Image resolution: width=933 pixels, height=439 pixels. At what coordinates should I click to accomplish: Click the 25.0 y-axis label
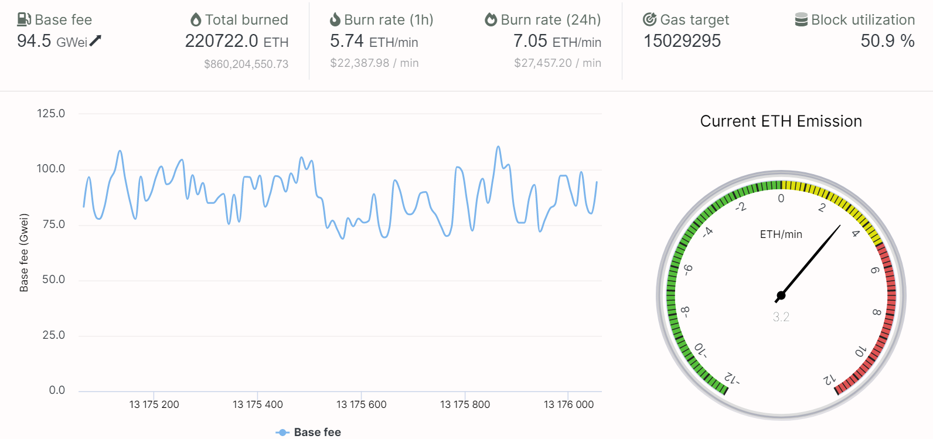[54, 335]
